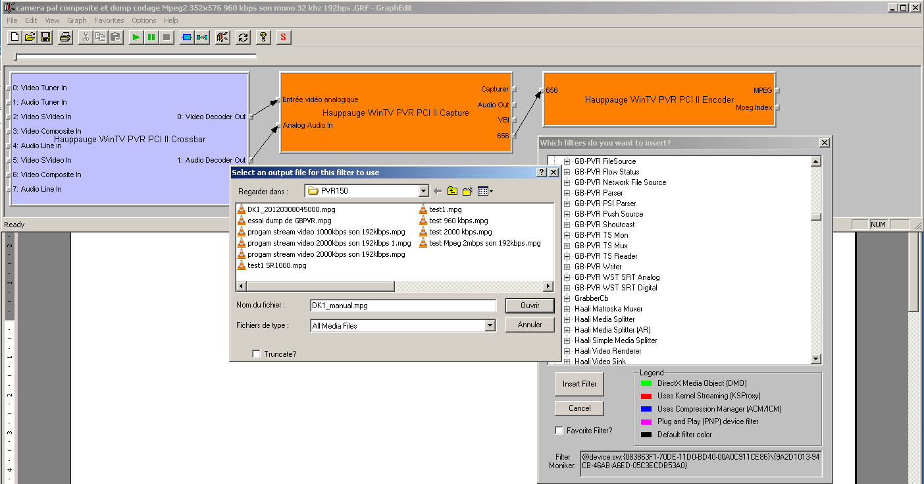Click the Create New Folder icon
The image size is (924, 484).
click(467, 191)
